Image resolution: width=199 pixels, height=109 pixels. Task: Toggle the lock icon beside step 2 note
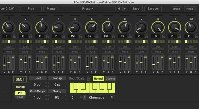[x=30, y=36]
